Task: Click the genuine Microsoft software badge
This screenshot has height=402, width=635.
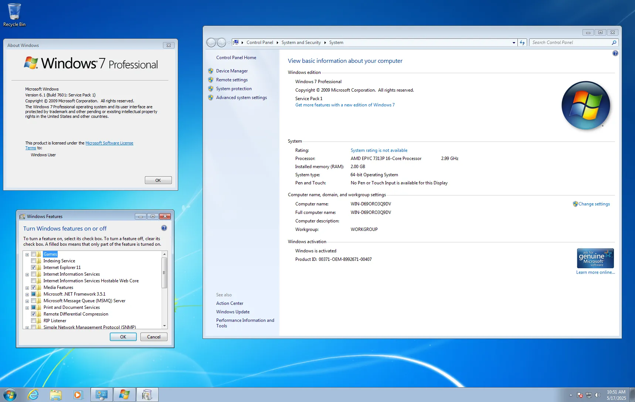Action: 595,258
